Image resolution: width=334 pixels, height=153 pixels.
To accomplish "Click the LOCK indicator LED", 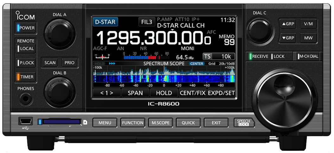I will (x=272, y=56).
